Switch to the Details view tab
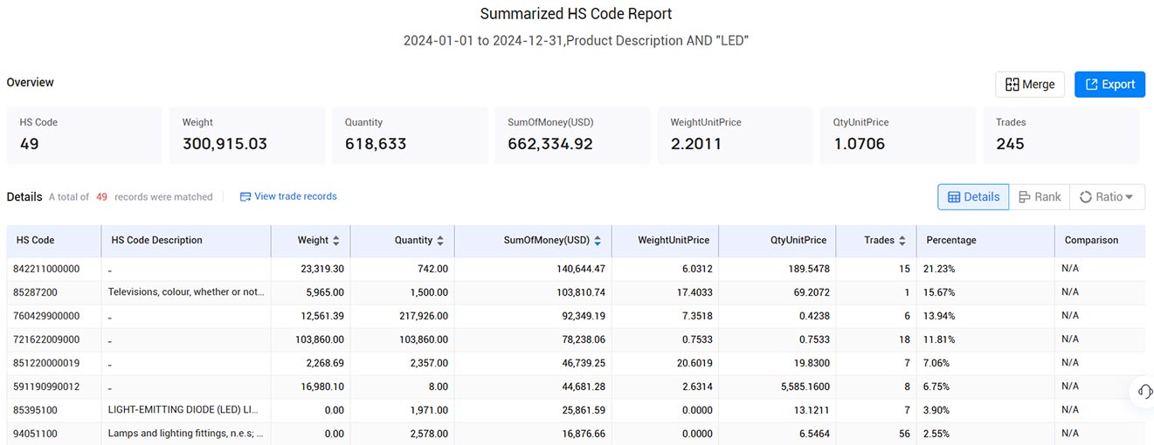The height and width of the screenshot is (445, 1154). (x=973, y=197)
